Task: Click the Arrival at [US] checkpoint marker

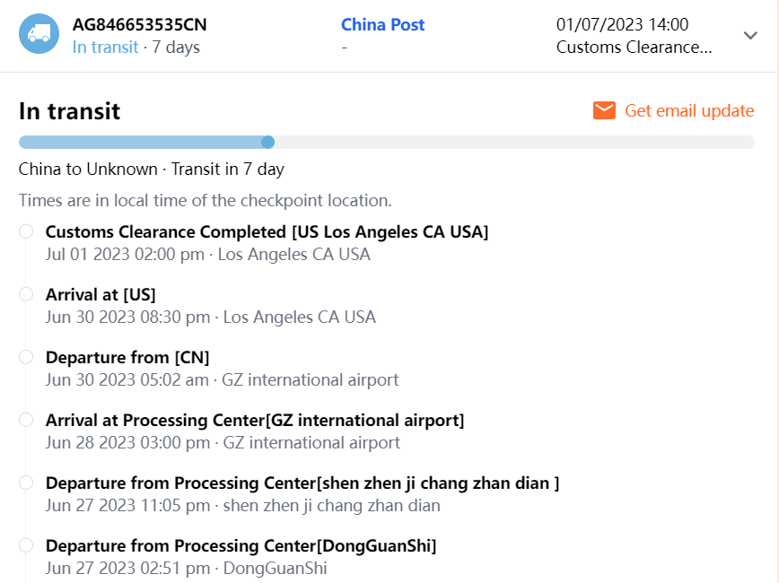Action: pyautogui.click(x=26, y=294)
